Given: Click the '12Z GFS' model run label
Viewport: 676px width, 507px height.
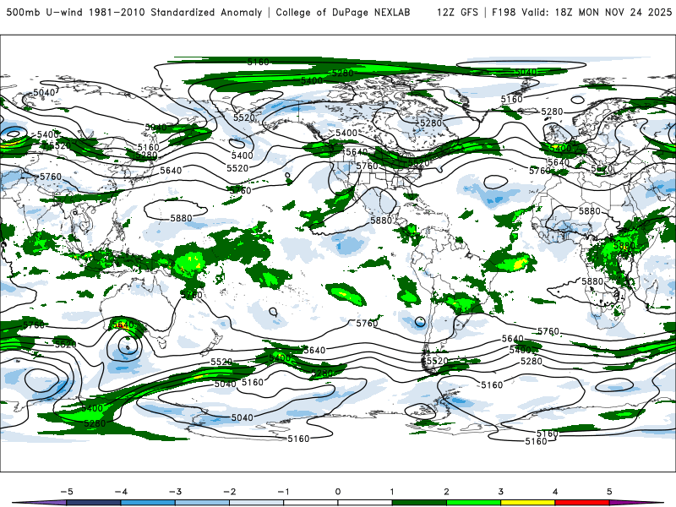Looking at the screenshot, I should tap(457, 13).
